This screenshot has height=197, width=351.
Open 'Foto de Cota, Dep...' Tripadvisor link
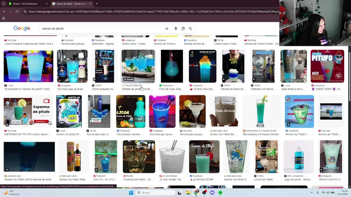point(171,89)
